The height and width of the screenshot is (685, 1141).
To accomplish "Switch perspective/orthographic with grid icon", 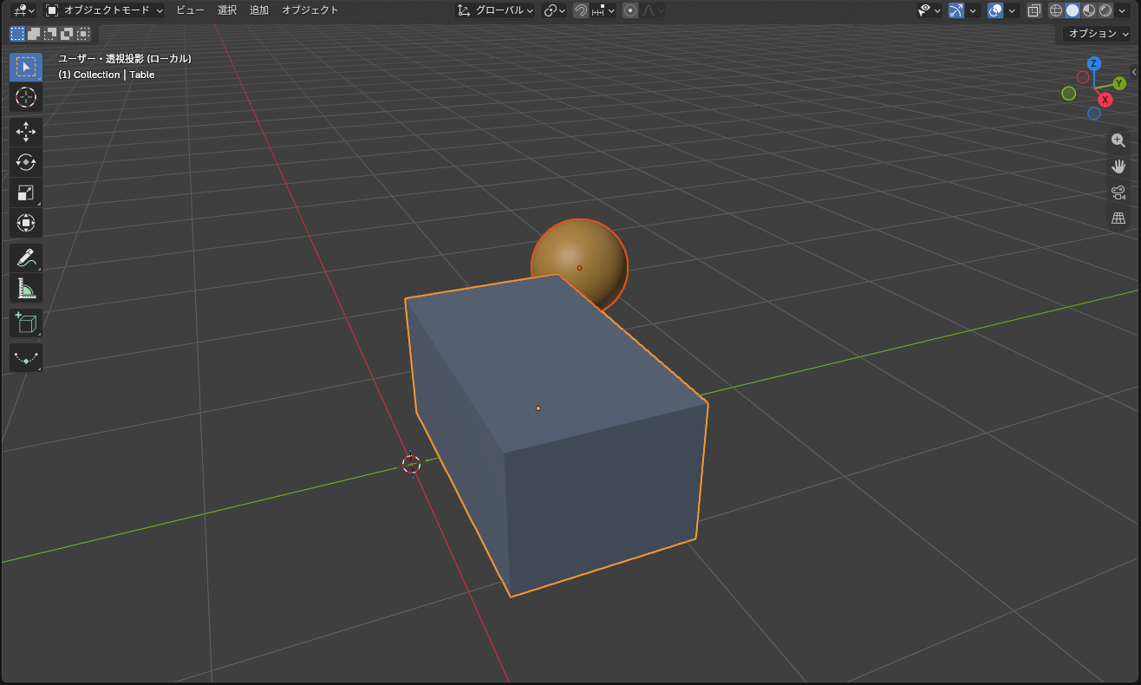I will tap(1118, 219).
